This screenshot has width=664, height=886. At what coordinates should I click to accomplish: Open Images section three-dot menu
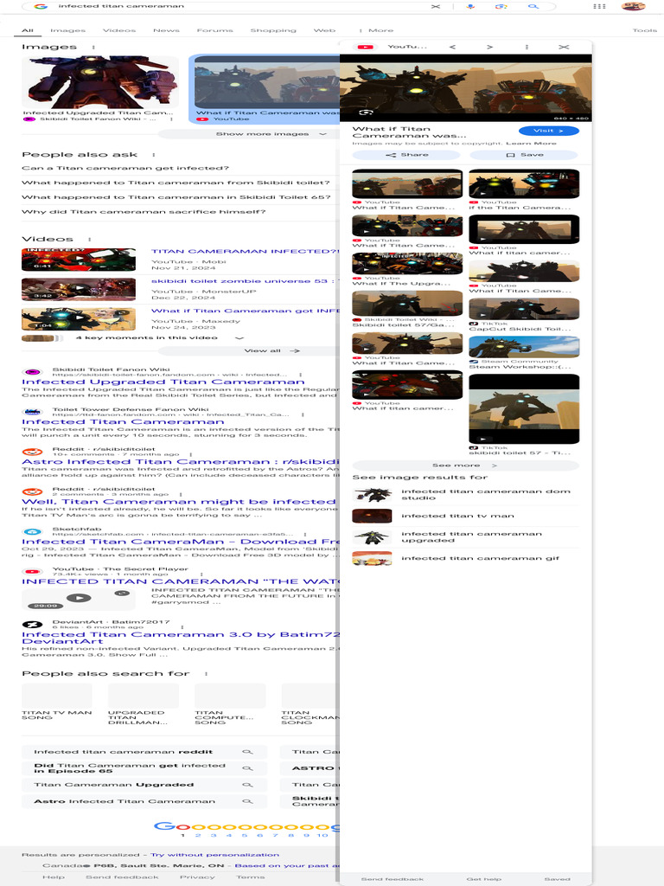pos(93,47)
